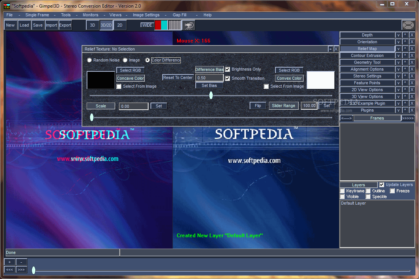Click the ^ arrow beside Contour Extrusion
This screenshot has width=419, height=279.
pos(405,55)
